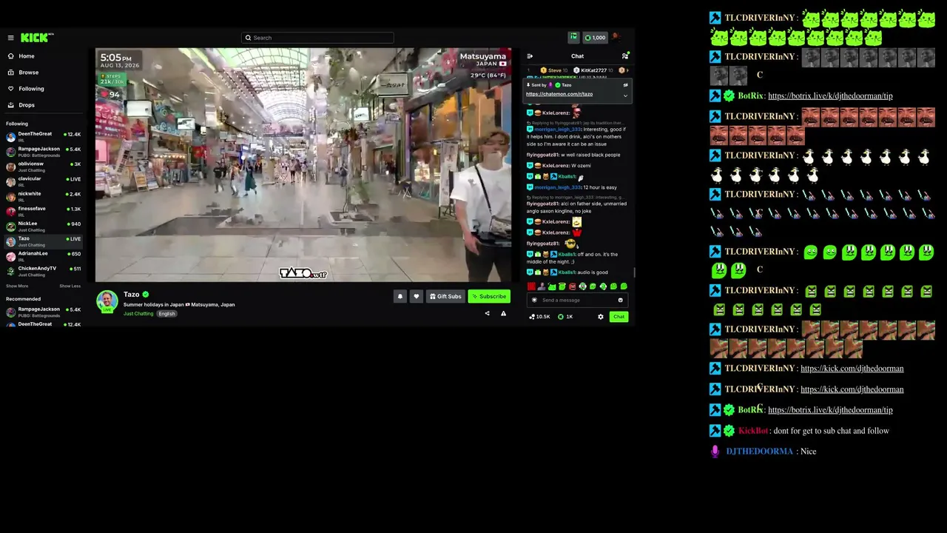
Task: Click the Gift Subs button
Action: [x=445, y=297]
